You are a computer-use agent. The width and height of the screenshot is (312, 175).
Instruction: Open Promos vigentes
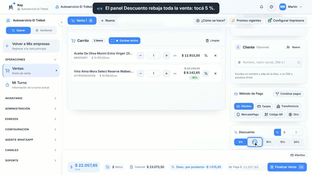point(246,21)
